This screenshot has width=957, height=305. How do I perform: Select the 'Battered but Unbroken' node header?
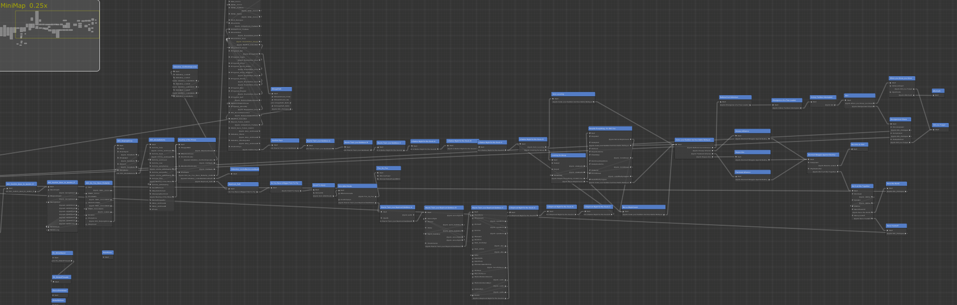(735, 97)
